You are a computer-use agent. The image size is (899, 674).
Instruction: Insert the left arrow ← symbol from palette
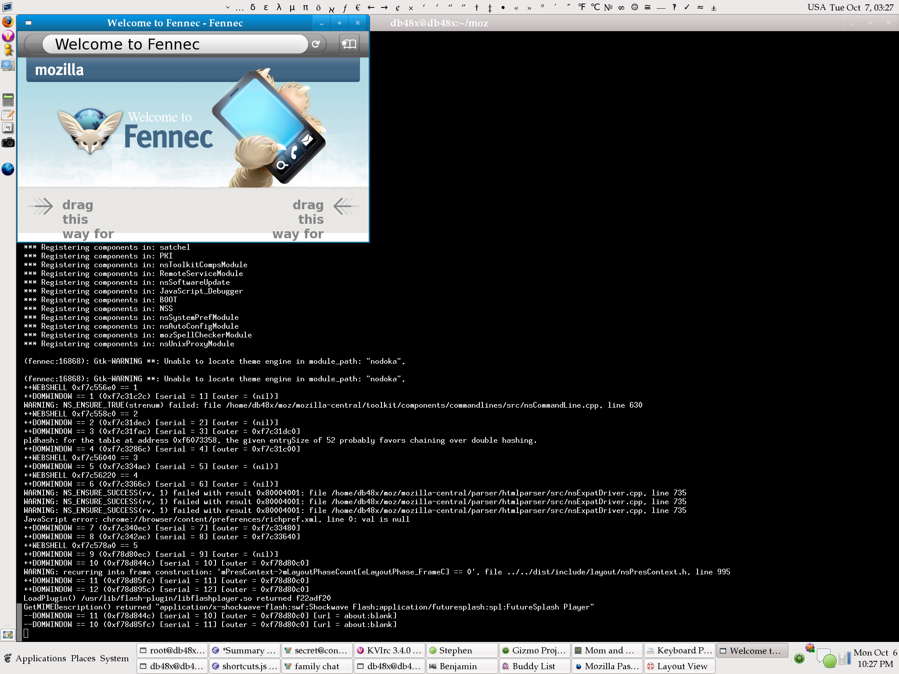point(371,7)
